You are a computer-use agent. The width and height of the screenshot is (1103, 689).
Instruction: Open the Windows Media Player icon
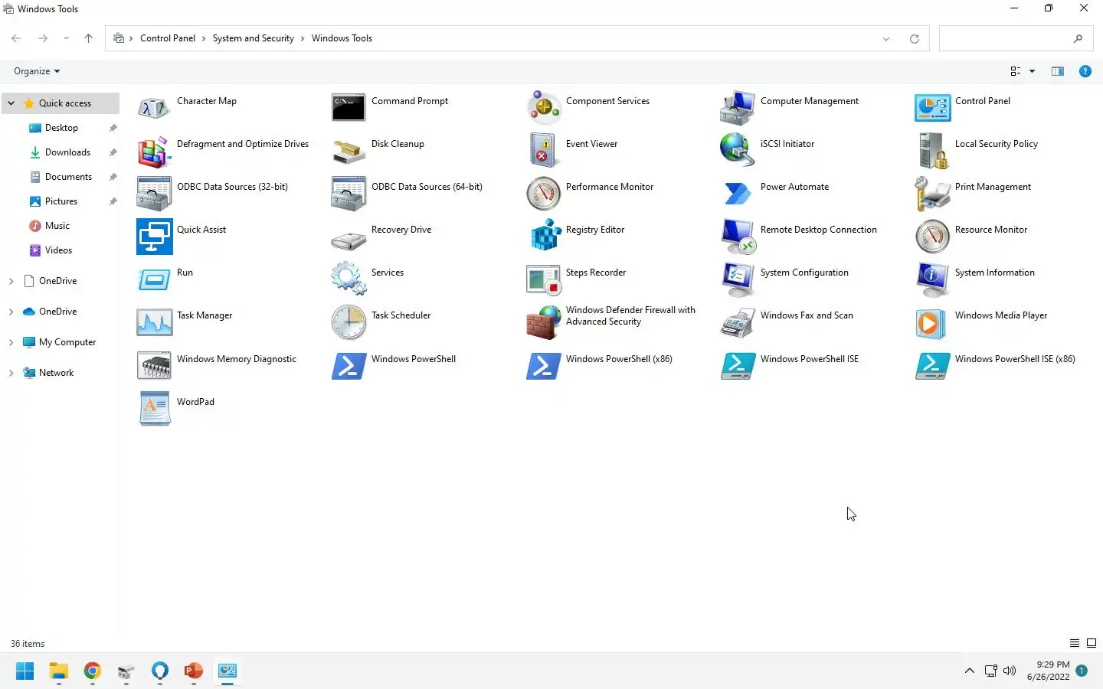pyautogui.click(x=932, y=322)
